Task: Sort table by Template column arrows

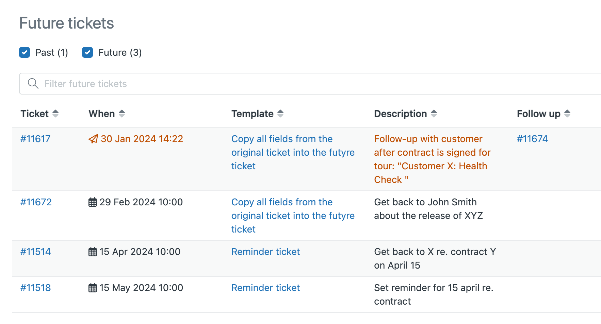Action: coord(280,114)
